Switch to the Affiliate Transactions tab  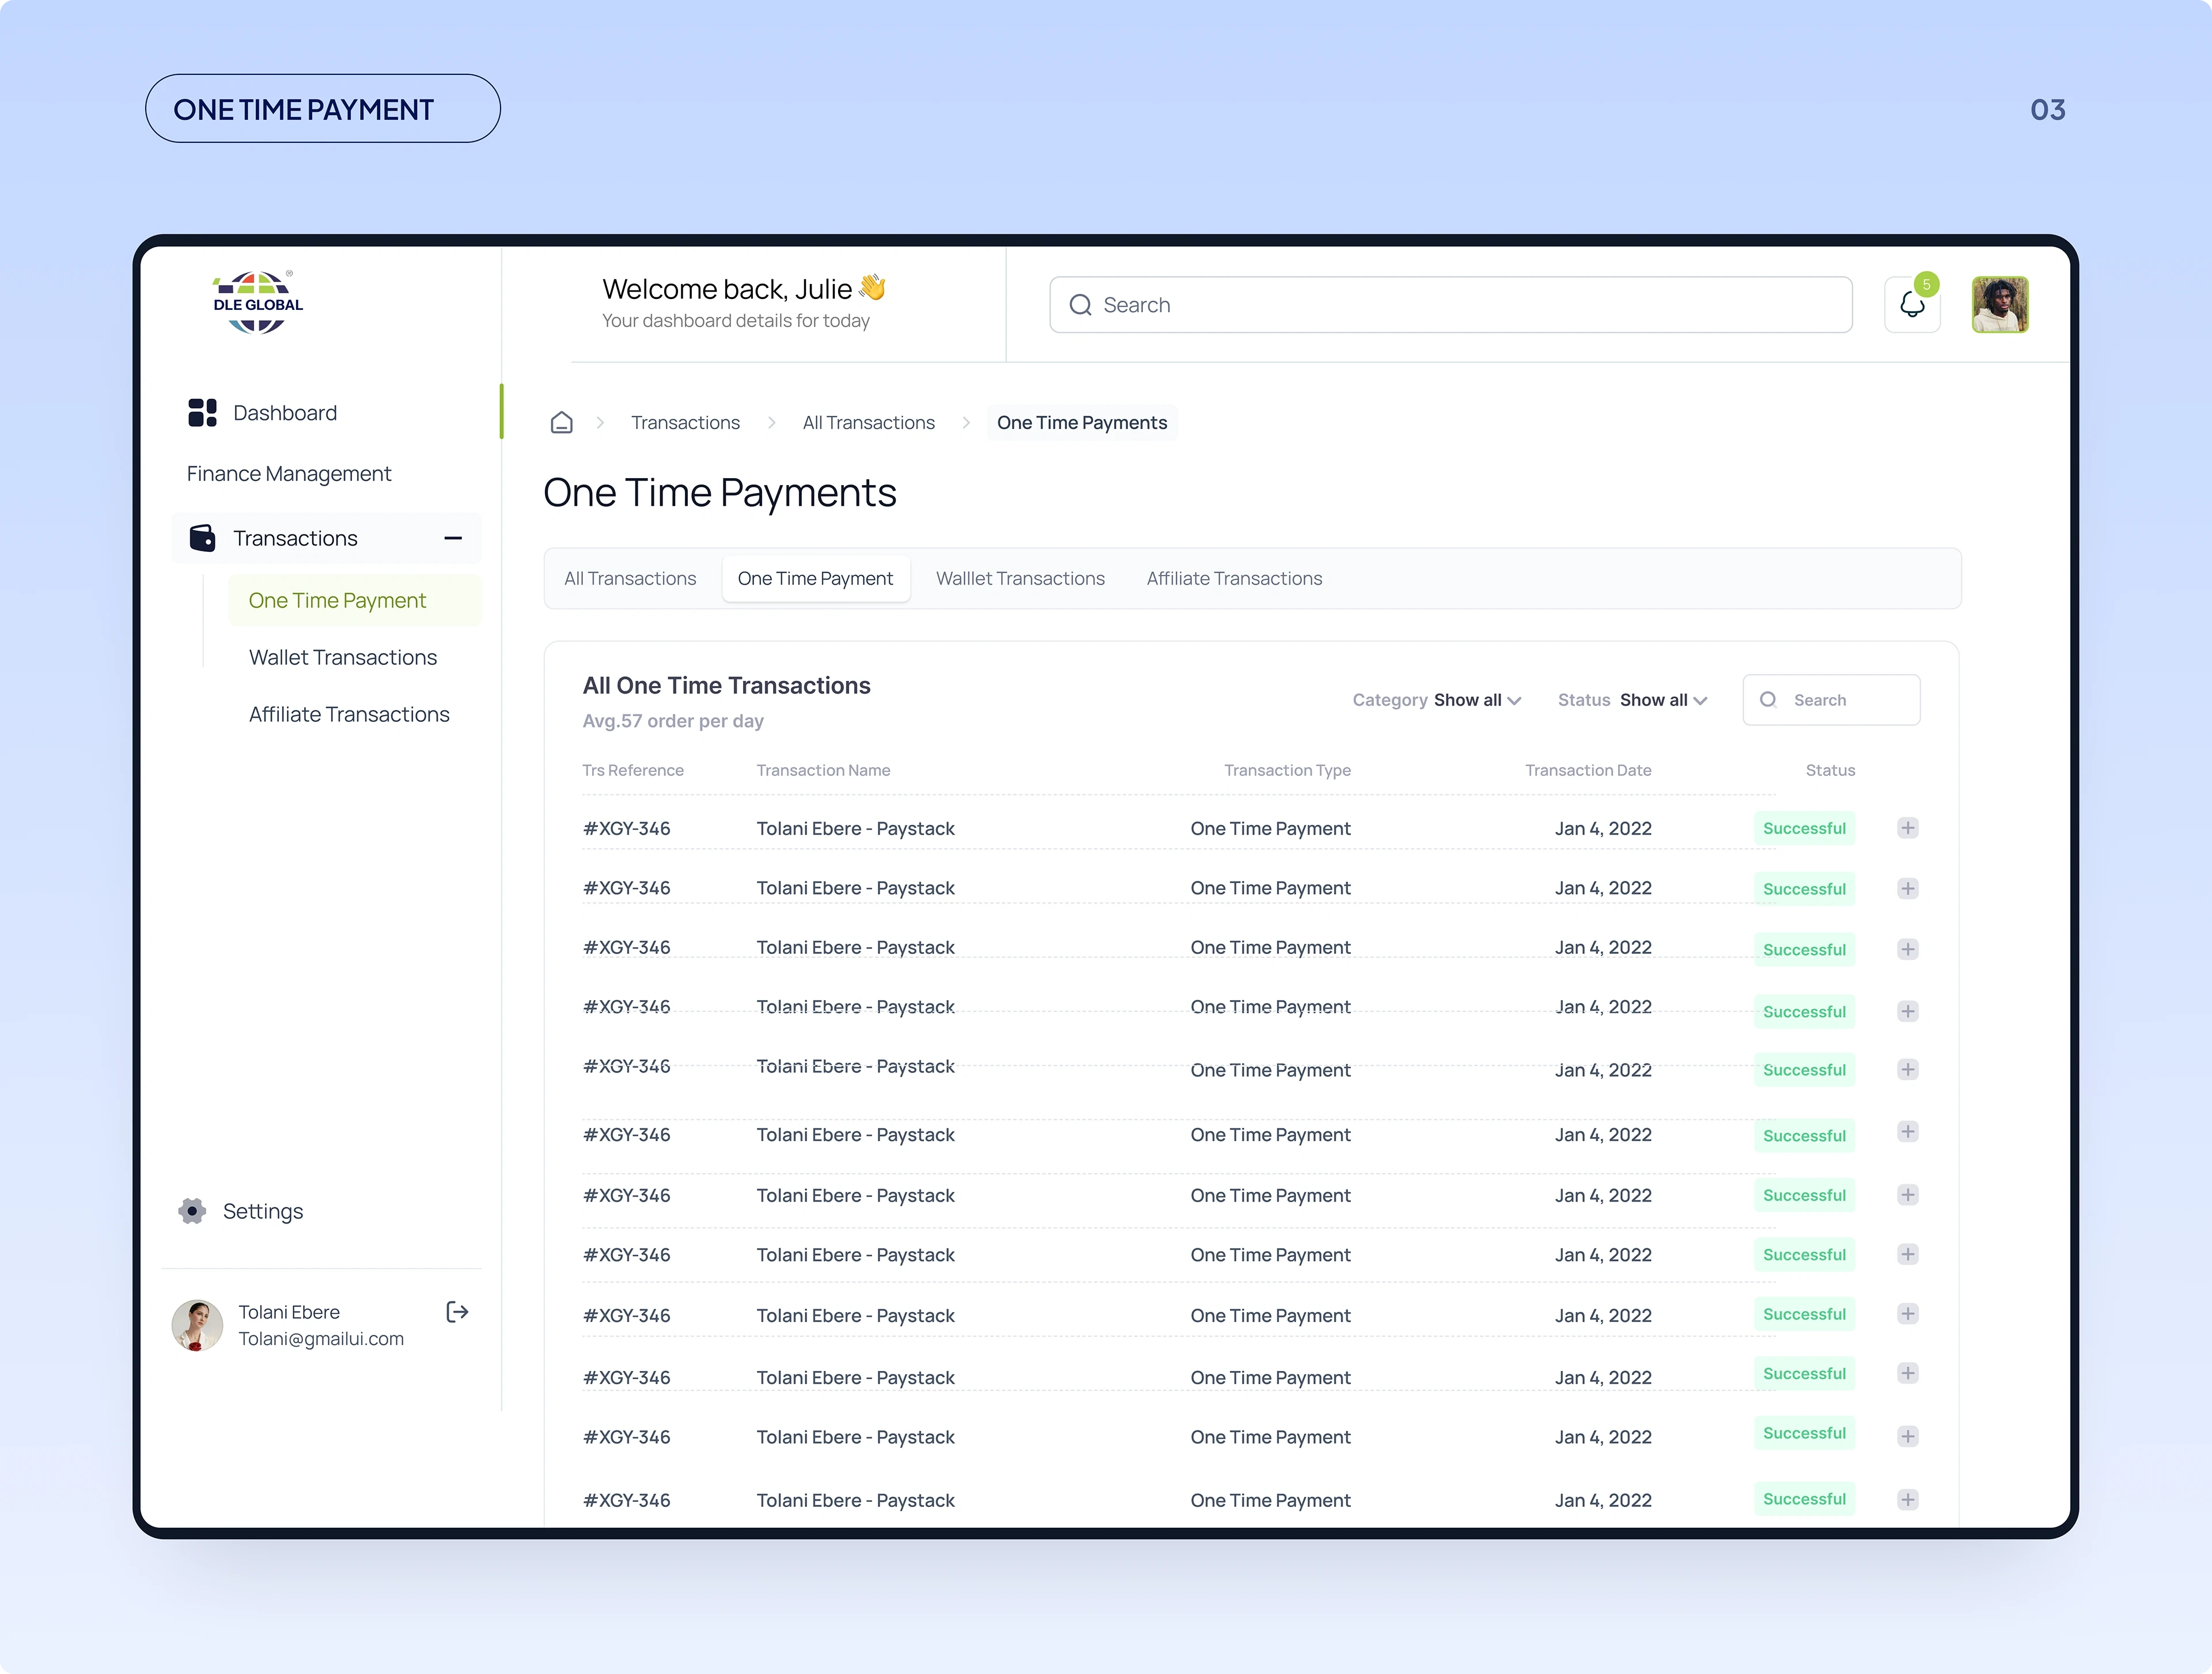1234,578
